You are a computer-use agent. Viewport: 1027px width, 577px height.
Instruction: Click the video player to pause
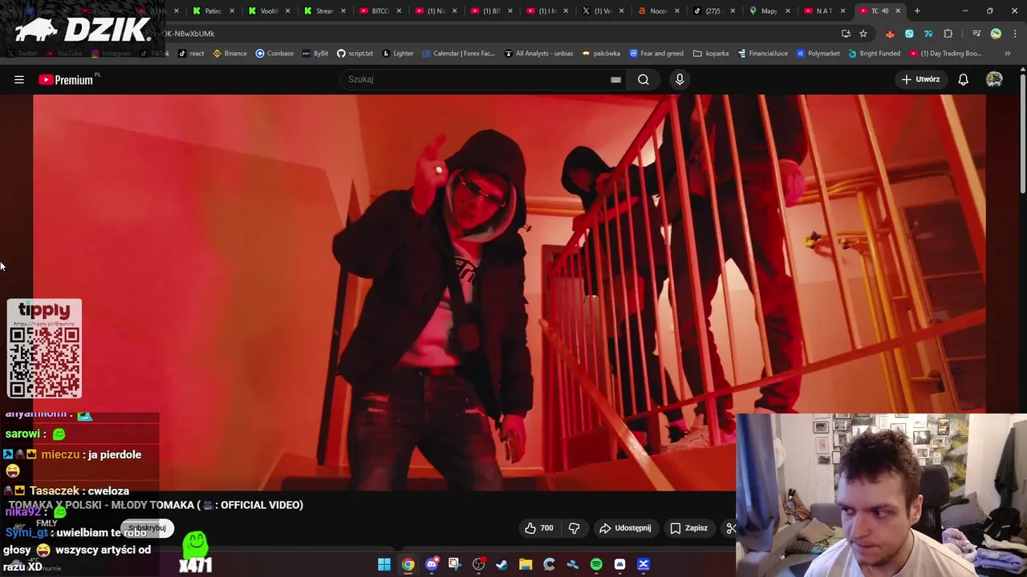tap(509, 293)
